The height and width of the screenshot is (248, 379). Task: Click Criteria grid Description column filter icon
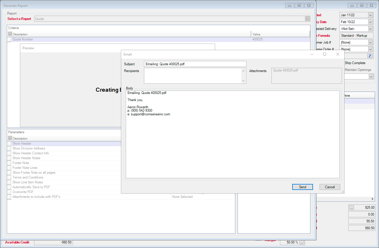click(x=10, y=34)
